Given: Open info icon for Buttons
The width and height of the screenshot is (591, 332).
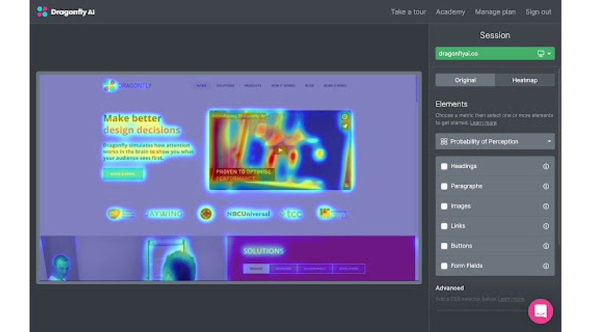Looking at the screenshot, I should point(545,246).
